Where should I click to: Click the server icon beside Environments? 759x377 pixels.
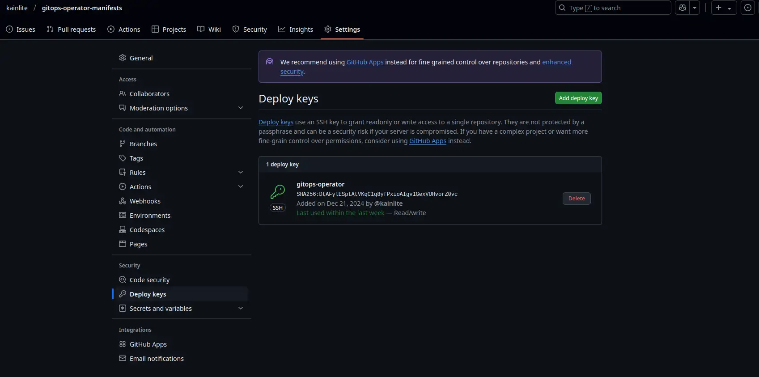(123, 215)
